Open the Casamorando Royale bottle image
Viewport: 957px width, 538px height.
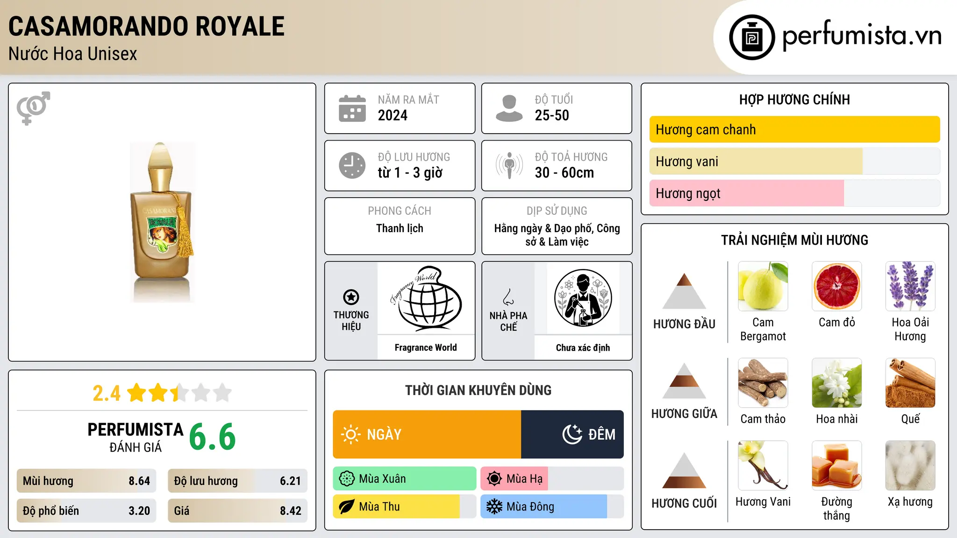click(162, 222)
